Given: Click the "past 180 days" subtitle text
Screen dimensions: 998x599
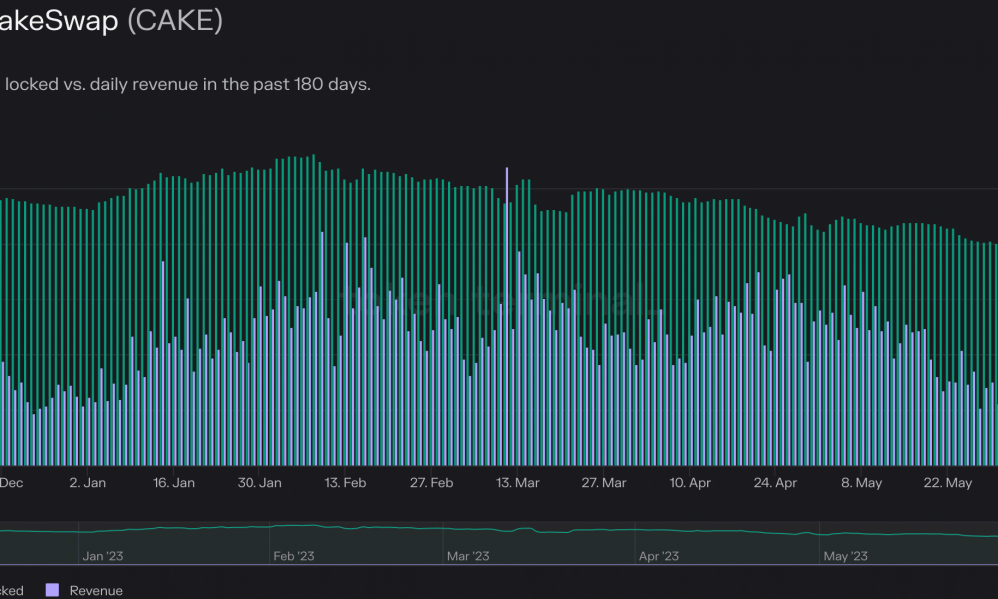Looking at the screenshot, I should pyautogui.click(x=311, y=84).
